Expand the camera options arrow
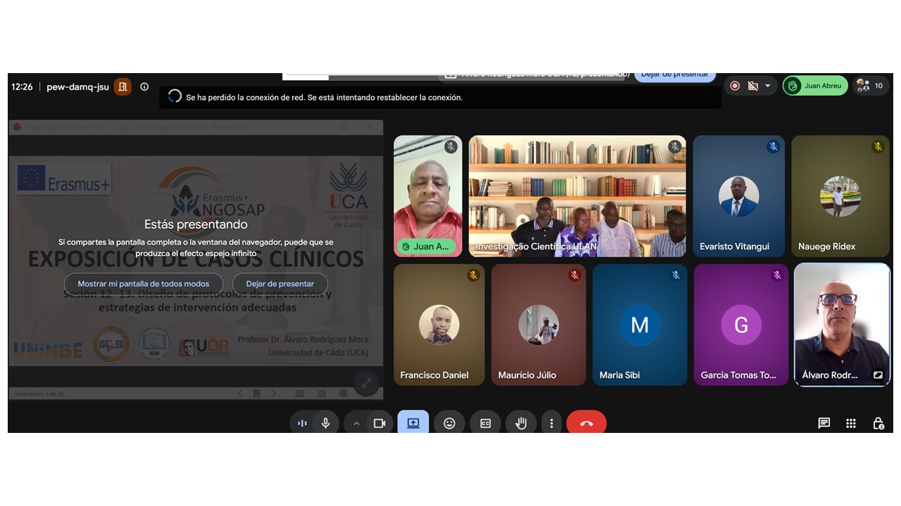 (x=356, y=423)
